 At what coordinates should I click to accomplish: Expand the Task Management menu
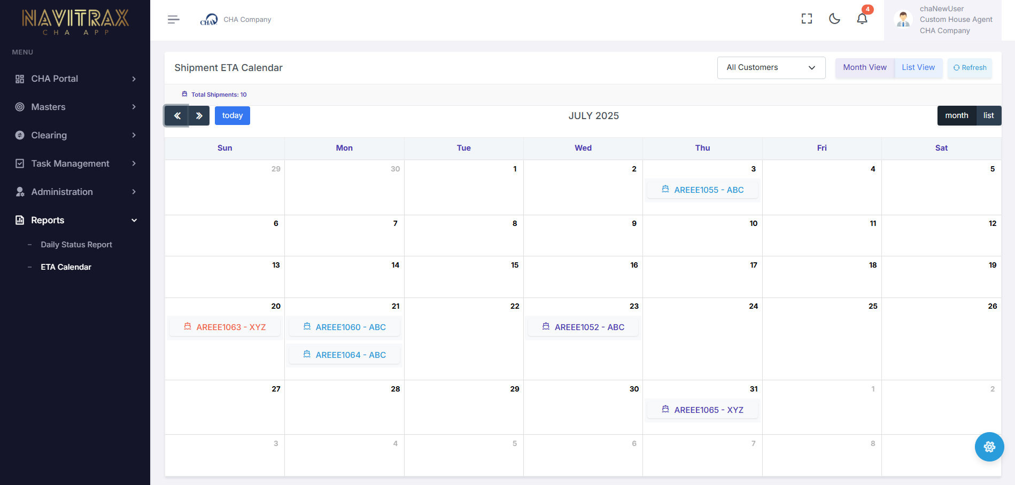(75, 163)
